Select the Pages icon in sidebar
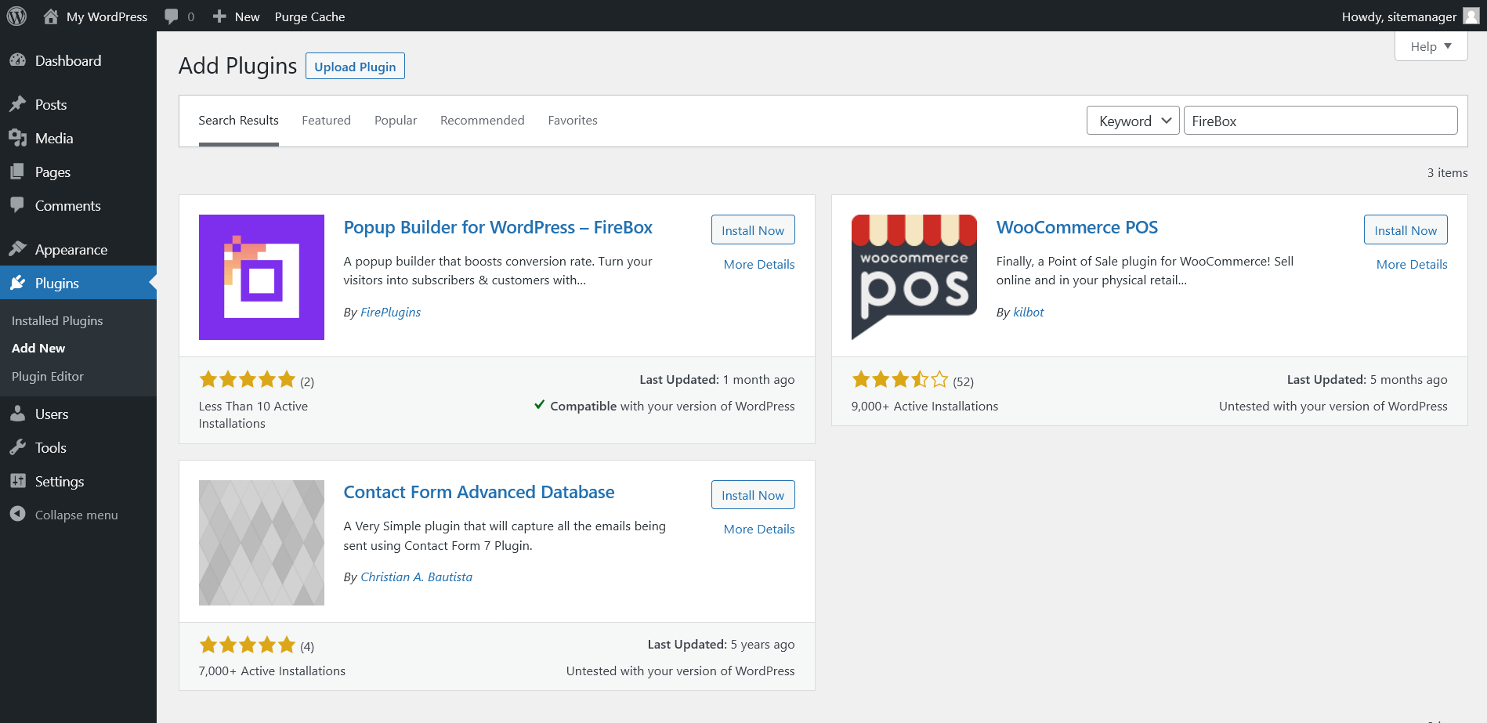 tap(19, 172)
